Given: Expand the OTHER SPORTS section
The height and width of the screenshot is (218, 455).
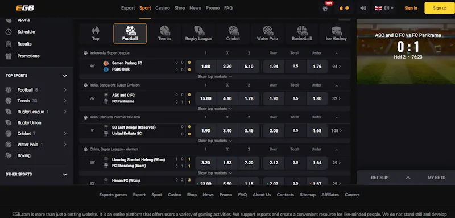Looking at the screenshot, I should click(x=65, y=175).
